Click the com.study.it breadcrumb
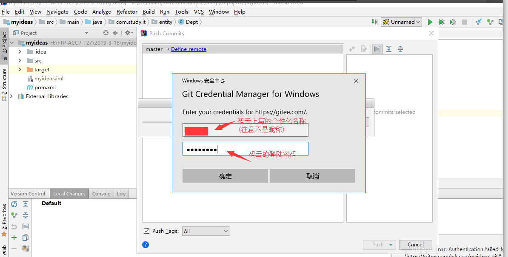The image size is (508, 257). coord(127,22)
